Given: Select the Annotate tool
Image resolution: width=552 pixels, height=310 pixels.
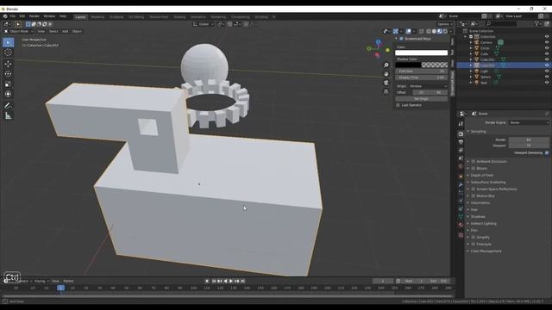Looking at the screenshot, I should pyautogui.click(x=8, y=105).
